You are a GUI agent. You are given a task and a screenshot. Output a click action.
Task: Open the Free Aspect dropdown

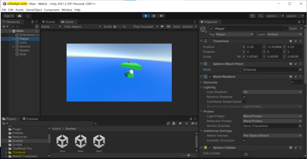pyautogui.click(x=83, y=26)
